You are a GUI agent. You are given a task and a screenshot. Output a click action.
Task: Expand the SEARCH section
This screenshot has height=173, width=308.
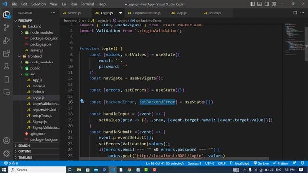click(37, 146)
